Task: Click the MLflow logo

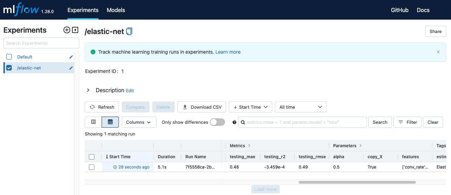Action: tap(21, 10)
